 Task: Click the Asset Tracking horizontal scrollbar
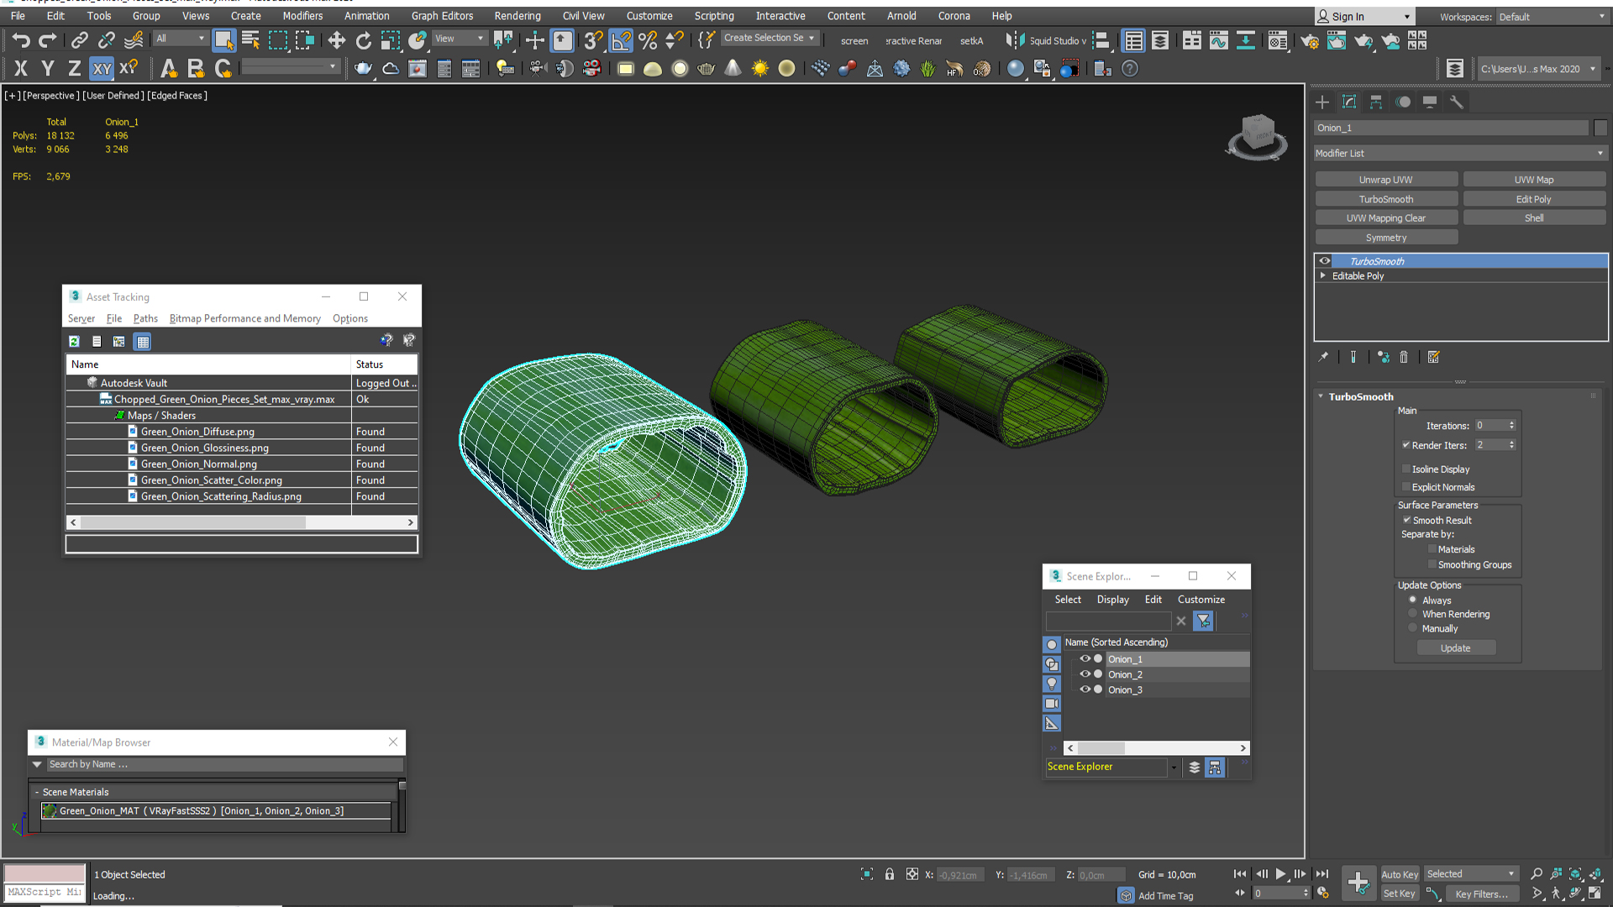click(242, 522)
